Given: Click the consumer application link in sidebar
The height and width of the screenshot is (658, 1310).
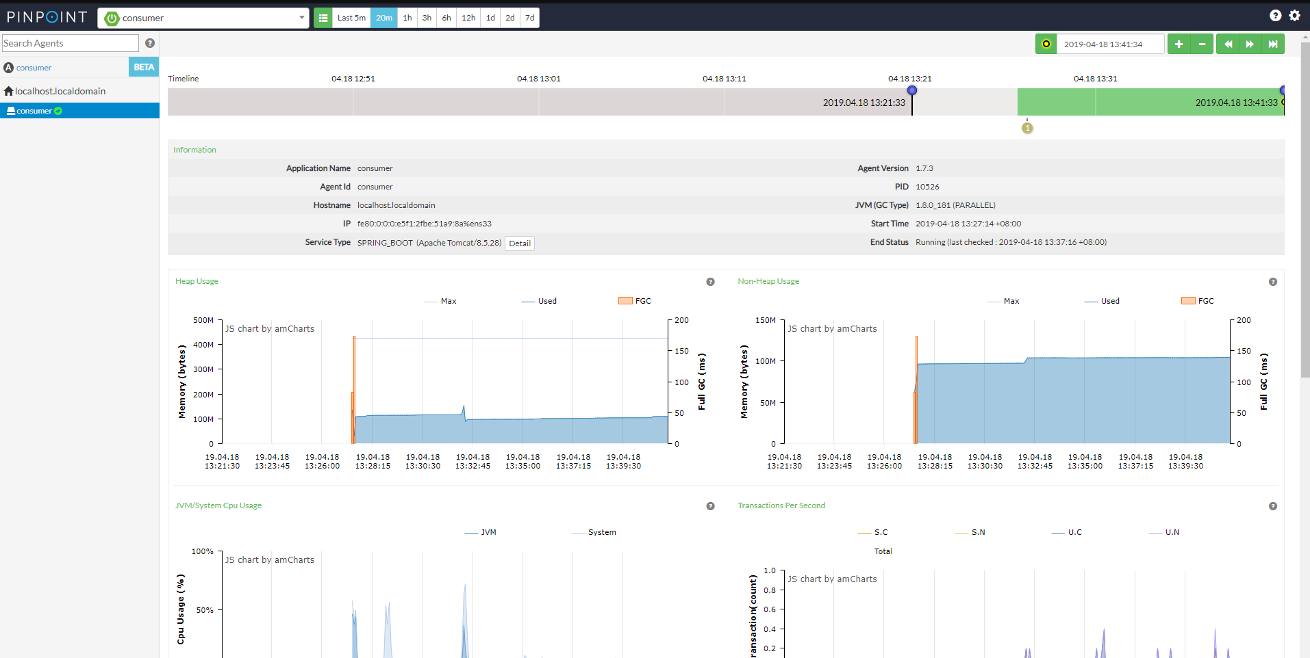Looking at the screenshot, I should click(34, 68).
